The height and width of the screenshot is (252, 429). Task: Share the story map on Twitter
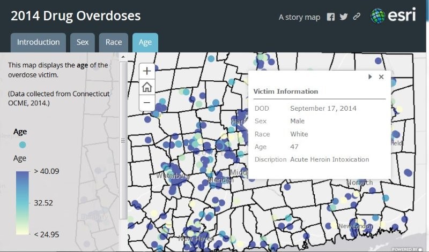pos(344,17)
